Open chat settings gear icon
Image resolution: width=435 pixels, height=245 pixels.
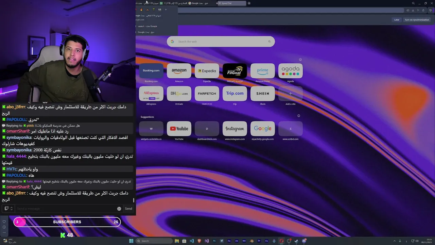click(x=119, y=209)
